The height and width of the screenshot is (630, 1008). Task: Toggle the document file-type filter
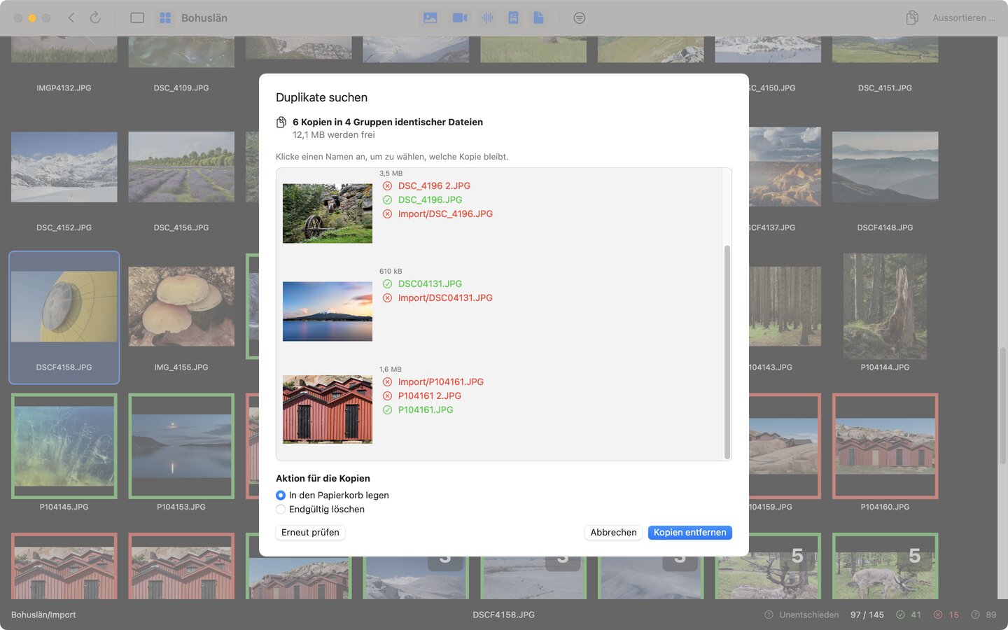(538, 18)
